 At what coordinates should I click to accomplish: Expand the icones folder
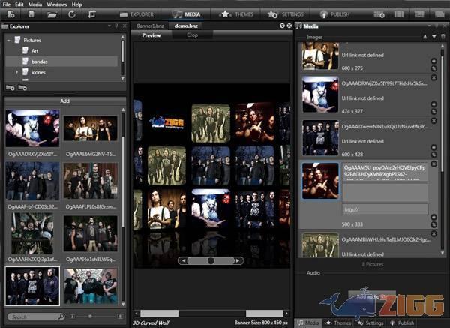point(17,72)
